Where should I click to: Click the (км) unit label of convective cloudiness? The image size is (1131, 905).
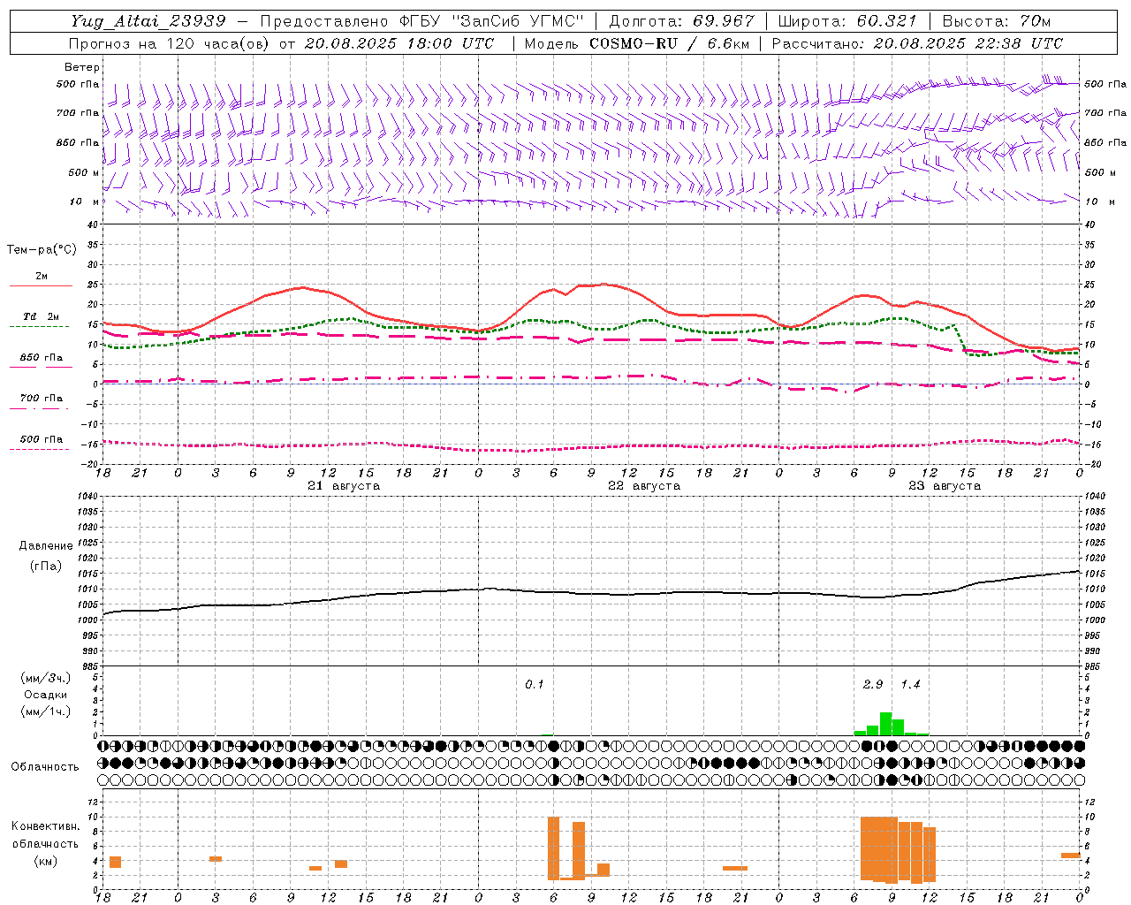tap(45, 860)
